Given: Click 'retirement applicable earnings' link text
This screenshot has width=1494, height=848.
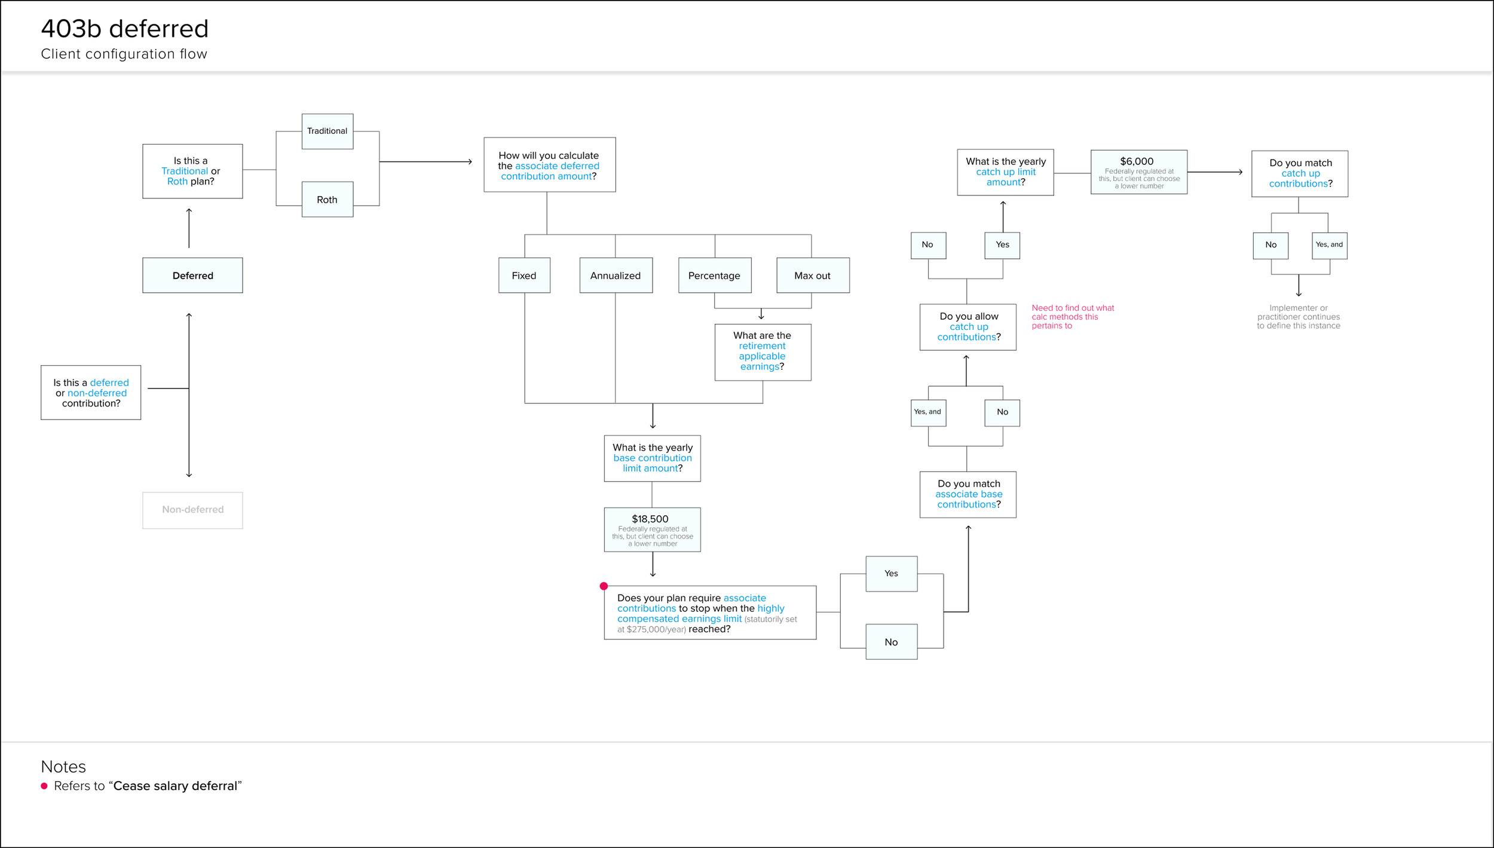Looking at the screenshot, I should [x=762, y=356].
